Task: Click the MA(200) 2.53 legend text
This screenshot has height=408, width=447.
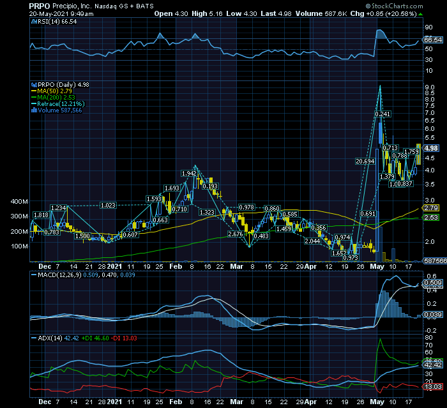Action: click(x=56, y=98)
